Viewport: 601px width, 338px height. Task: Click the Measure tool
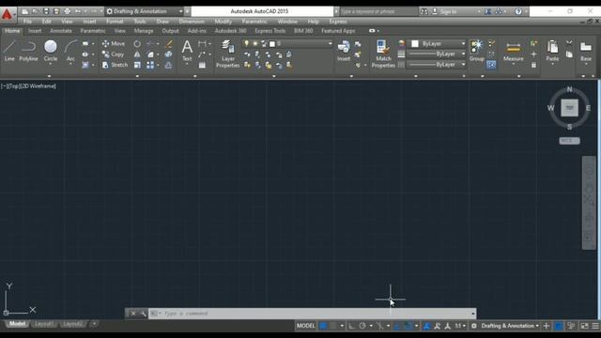[514, 51]
